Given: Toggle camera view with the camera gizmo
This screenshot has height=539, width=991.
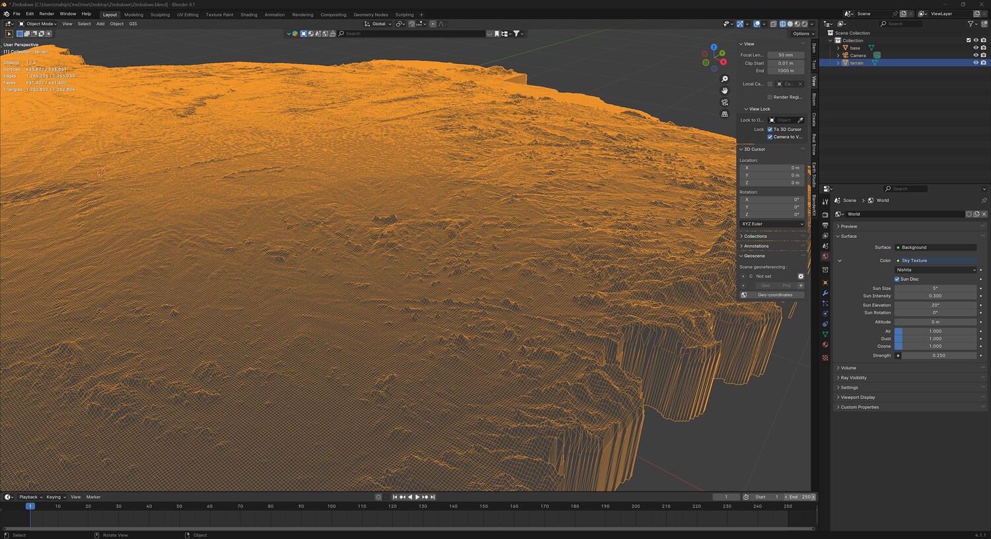Looking at the screenshot, I should coord(725,102).
